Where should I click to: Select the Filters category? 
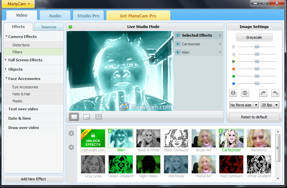click(x=33, y=52)
